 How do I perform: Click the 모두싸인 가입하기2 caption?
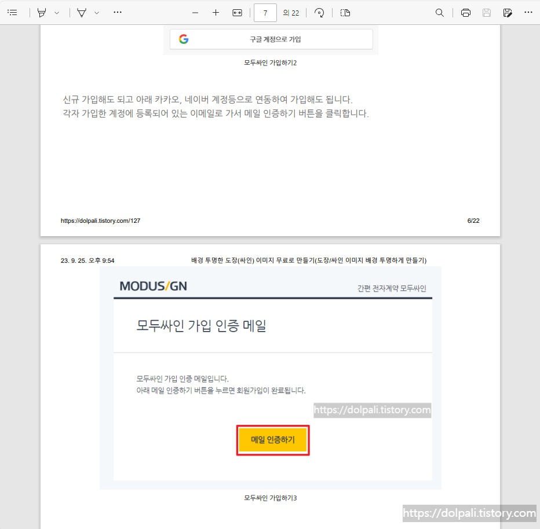[271, 63]
